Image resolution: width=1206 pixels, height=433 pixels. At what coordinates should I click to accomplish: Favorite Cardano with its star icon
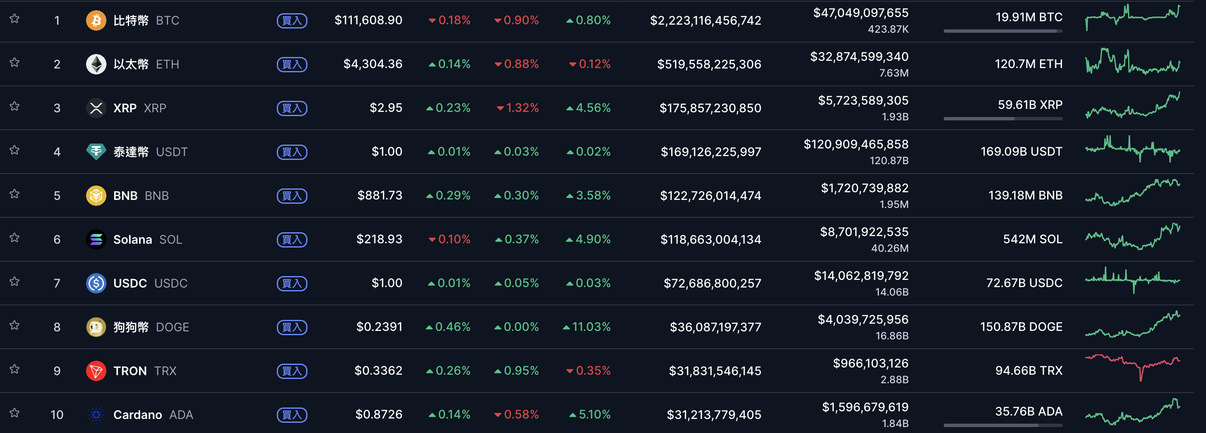pos(14,413)
